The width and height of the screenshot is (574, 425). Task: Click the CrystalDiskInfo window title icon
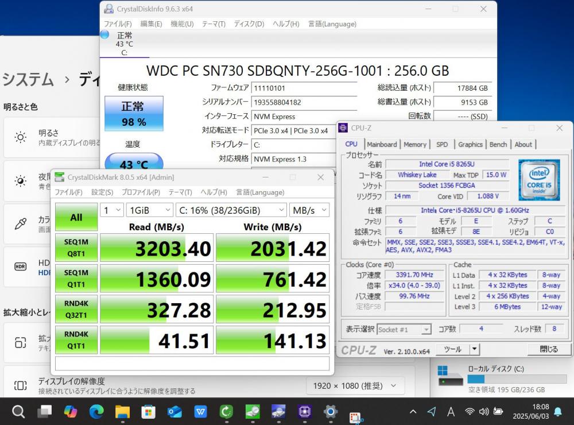pos(108,9)
